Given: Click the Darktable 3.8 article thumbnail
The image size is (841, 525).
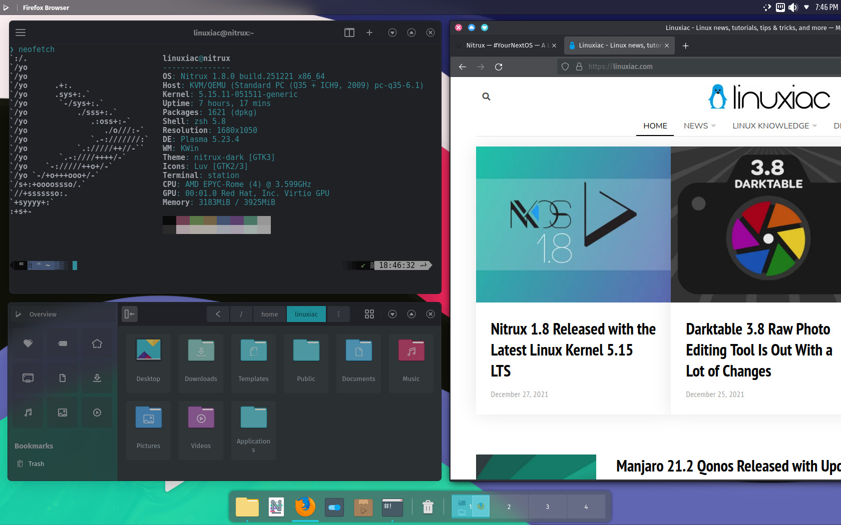Looking at the screenshot, I should coord(756,224).
